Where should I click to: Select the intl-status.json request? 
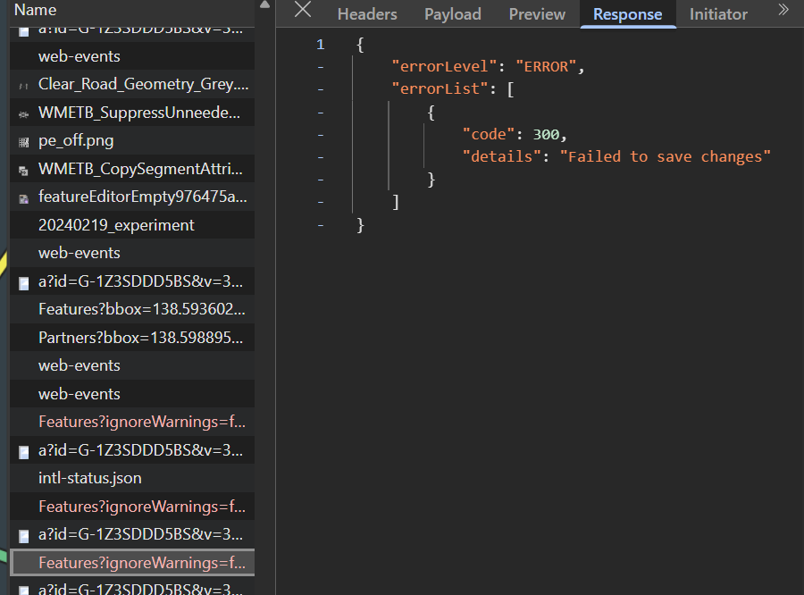(x=89, y=478)
